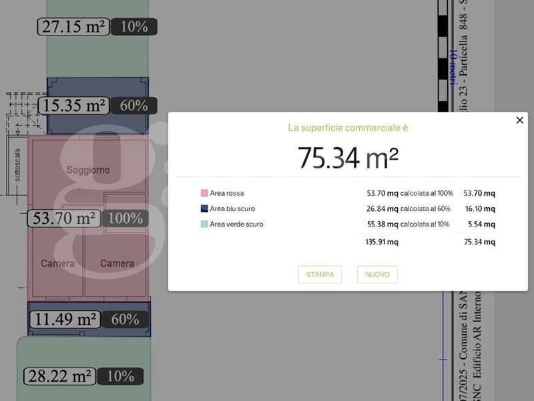The image size is (534, 401).
Task: Click the Soggiorno room on the floor plan
Action: click(88, 170)
